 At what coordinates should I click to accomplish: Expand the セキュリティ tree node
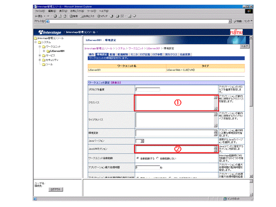[39, 60]
